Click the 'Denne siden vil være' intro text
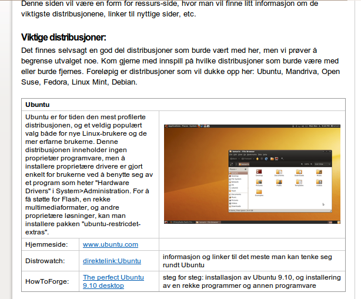The height and width of the screenshot is (299, 361). (x=170, y=9)
